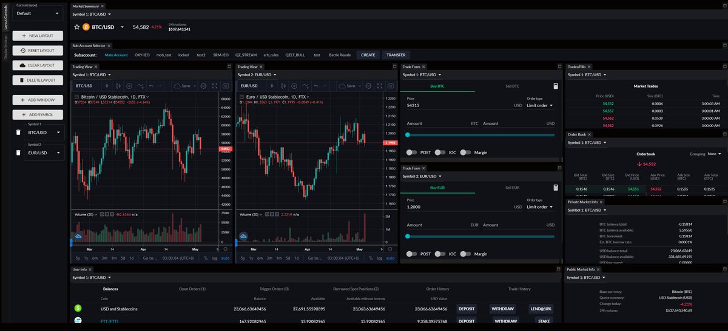Click LEND@10% button for USD
The image size is (728, 331).
tap(541, 309)
